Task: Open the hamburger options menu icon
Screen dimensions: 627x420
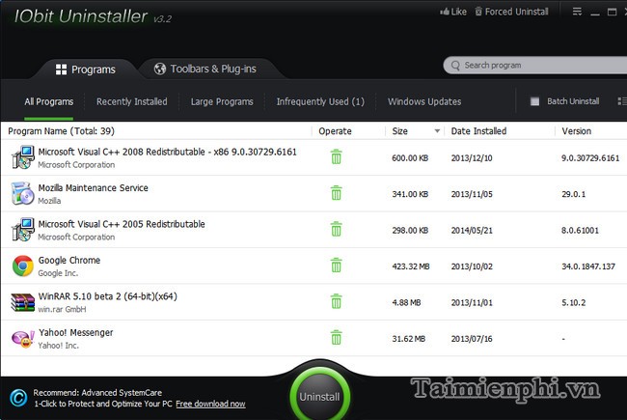Action: coord(577,12)
